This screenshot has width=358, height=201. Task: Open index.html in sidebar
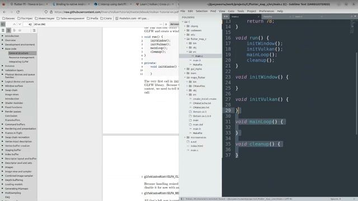pos(197,146)
